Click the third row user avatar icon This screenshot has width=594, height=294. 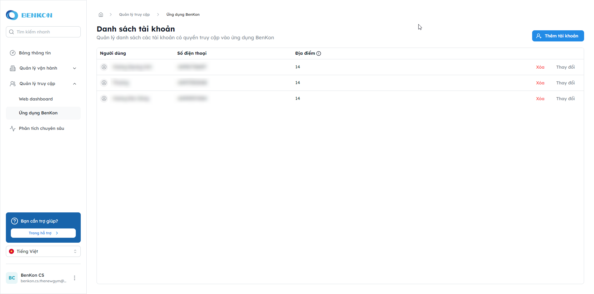104,99
